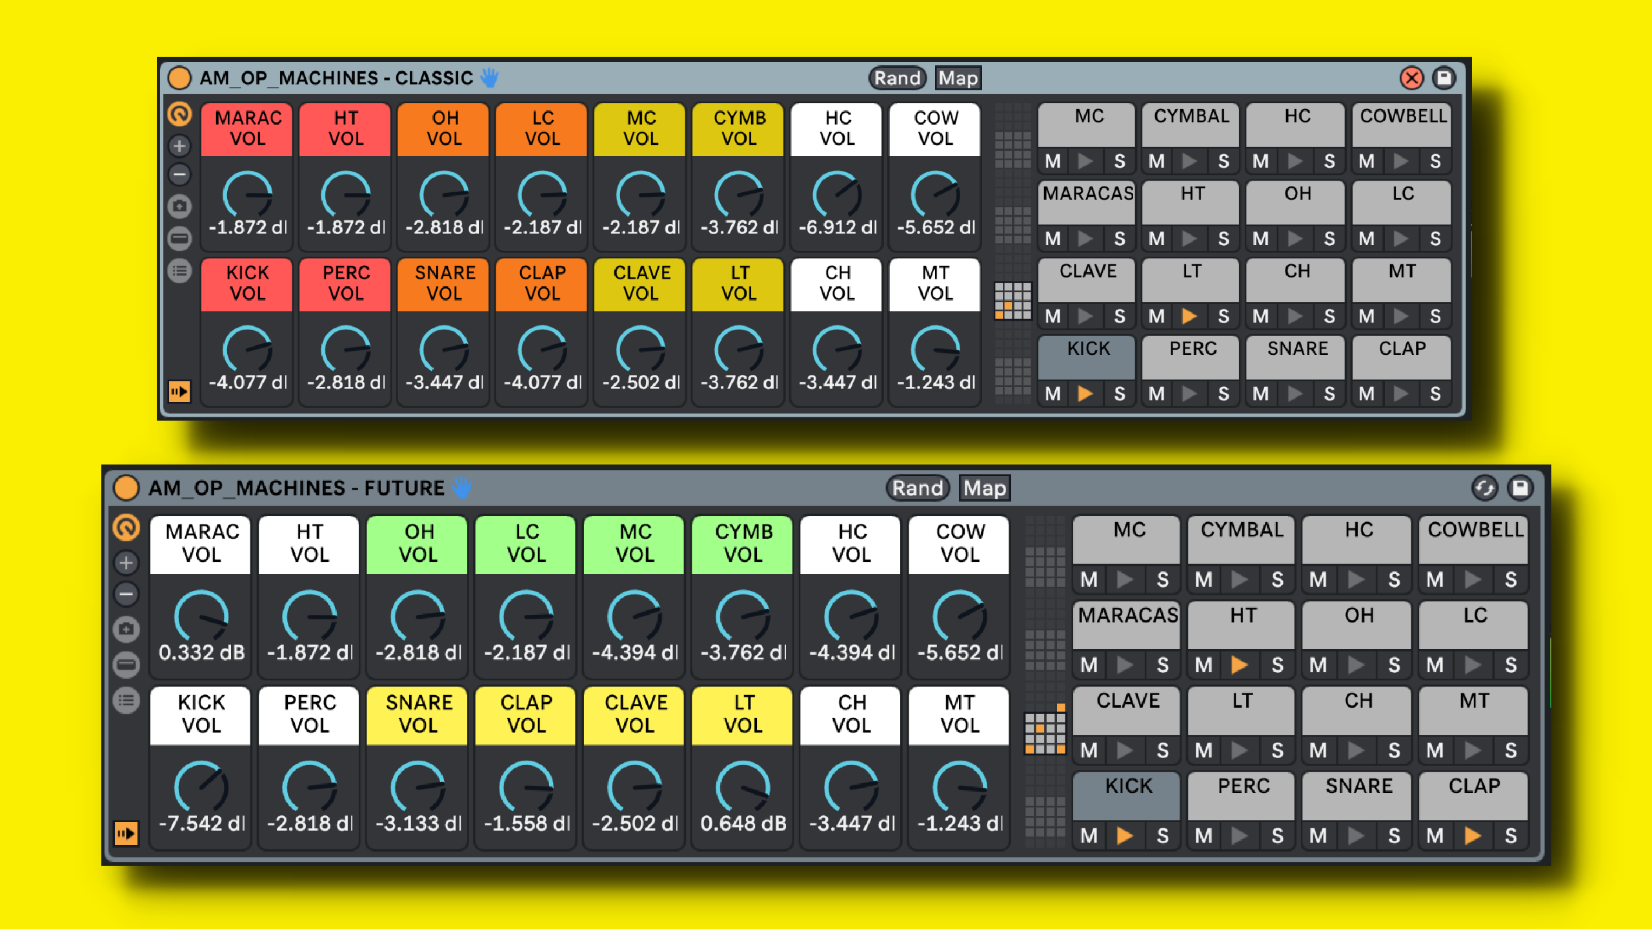The width and height of the screenshot is (1652, 929).
Task: Click the KICK VOL knob in FUTURE rack
Action: pyautogui.click(x=201, y=787)
